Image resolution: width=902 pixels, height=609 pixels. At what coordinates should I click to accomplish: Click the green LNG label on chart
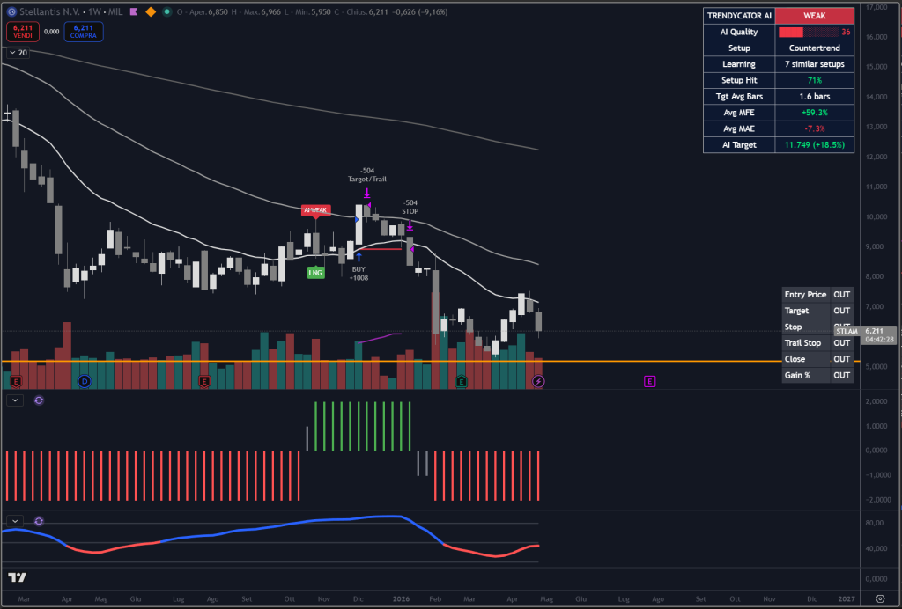point(315,273)
